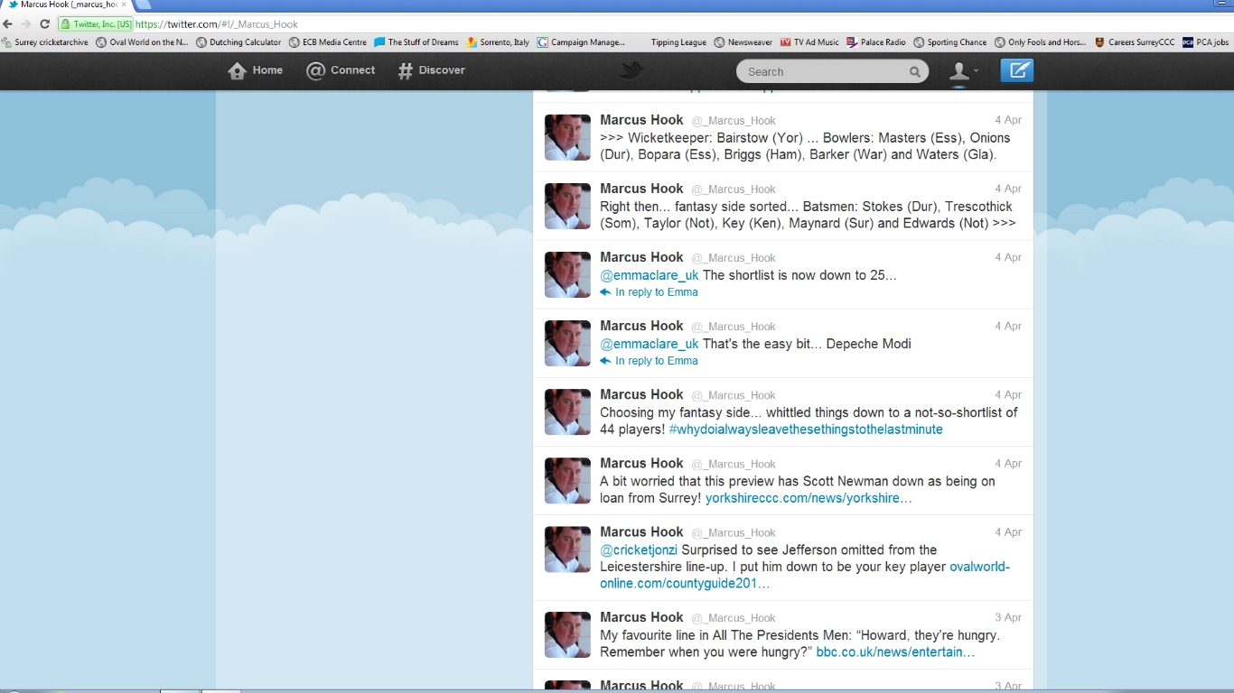The width and height of the screenshot is (1234, 693).
Task: Click the Twitter bird logo
Action: tap(631, 70)
